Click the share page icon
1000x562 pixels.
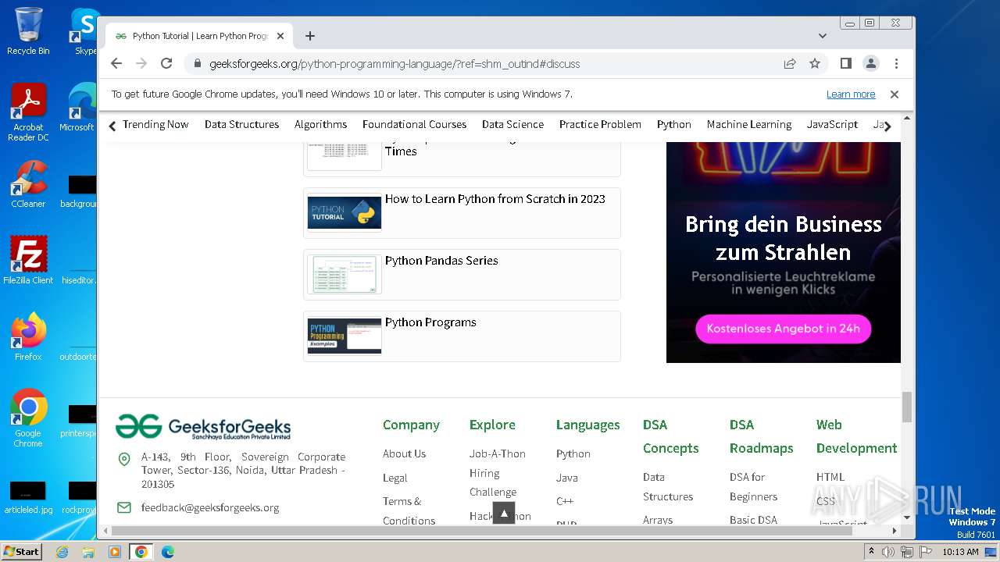click(x=790, y=63)
